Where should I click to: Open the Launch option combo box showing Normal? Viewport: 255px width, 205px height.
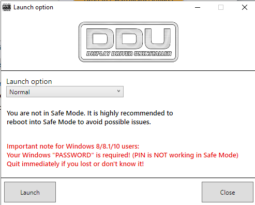(x=65, y=92)
